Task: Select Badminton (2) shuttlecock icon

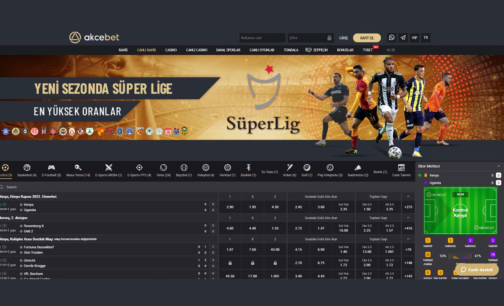Action: coord(358,167)
